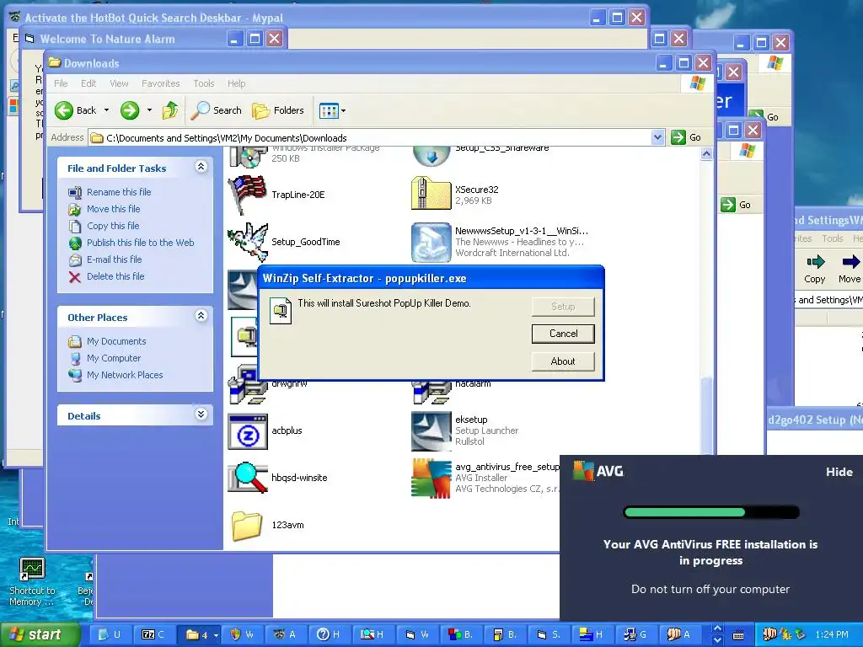Select the 123avm folder icon
863x647 pixels.
[247, 526]
